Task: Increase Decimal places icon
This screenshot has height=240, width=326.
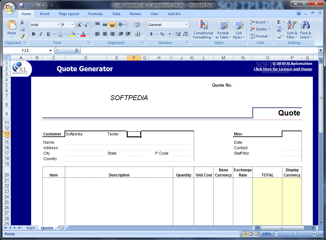Action: click(x=178, y=34)
